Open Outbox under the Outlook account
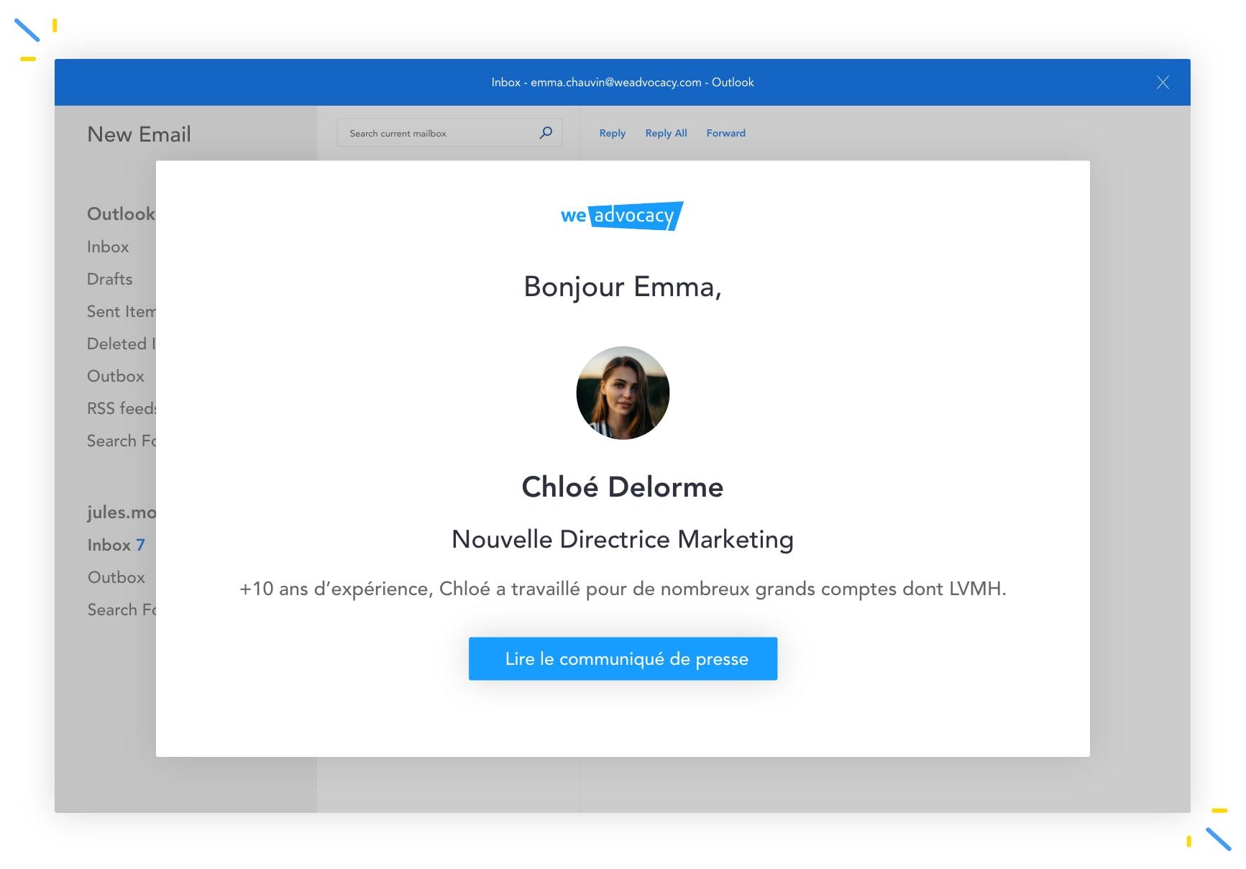Image resolution: width=1246 pixels, height=869 pixels. point(116,376)
